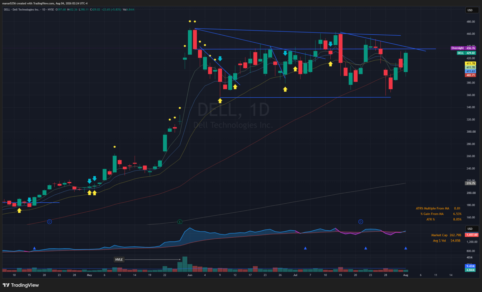Click the July dividend D marker
This screenshot has width=482, height=292.
pos(361,222)
